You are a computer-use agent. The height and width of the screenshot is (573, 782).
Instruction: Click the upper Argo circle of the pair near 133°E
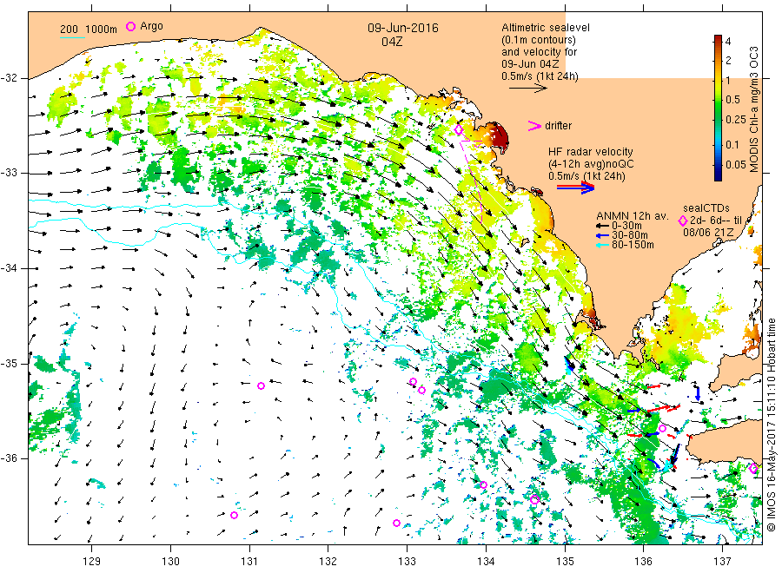[x=413, y=382]
